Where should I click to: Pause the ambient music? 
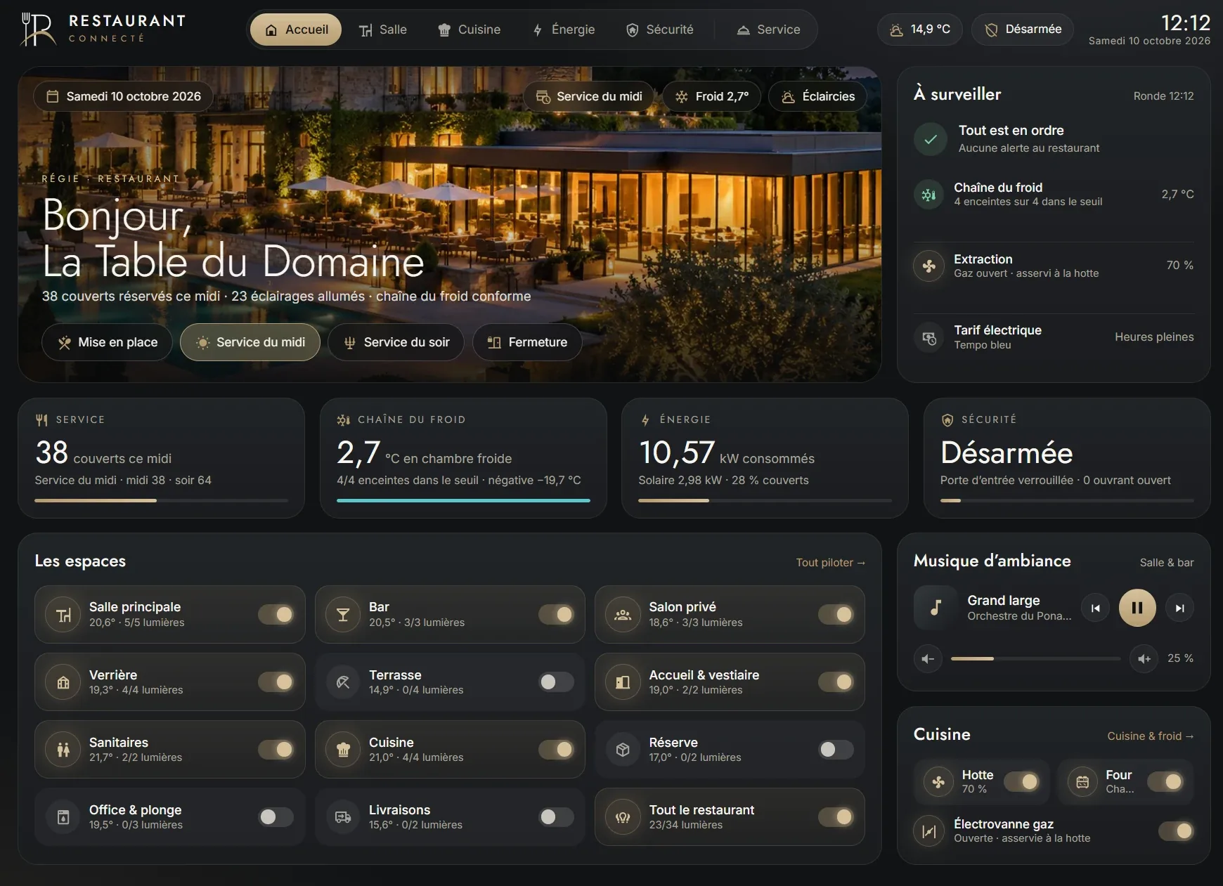[x=1137, y=608]
